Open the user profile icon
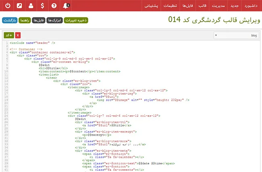Screen dimensions: 262x172 click(x=31, y=6)
